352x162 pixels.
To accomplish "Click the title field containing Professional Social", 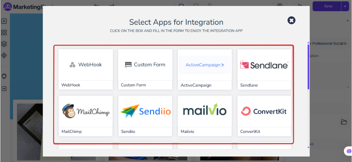I will (x=329, y=44).
